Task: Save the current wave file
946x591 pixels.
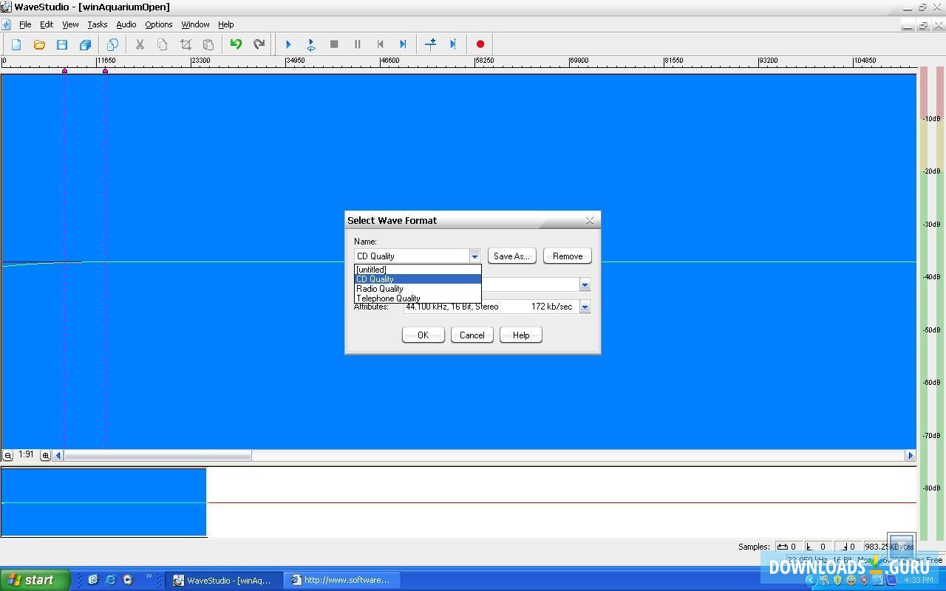Action: [x=63, y=44]
